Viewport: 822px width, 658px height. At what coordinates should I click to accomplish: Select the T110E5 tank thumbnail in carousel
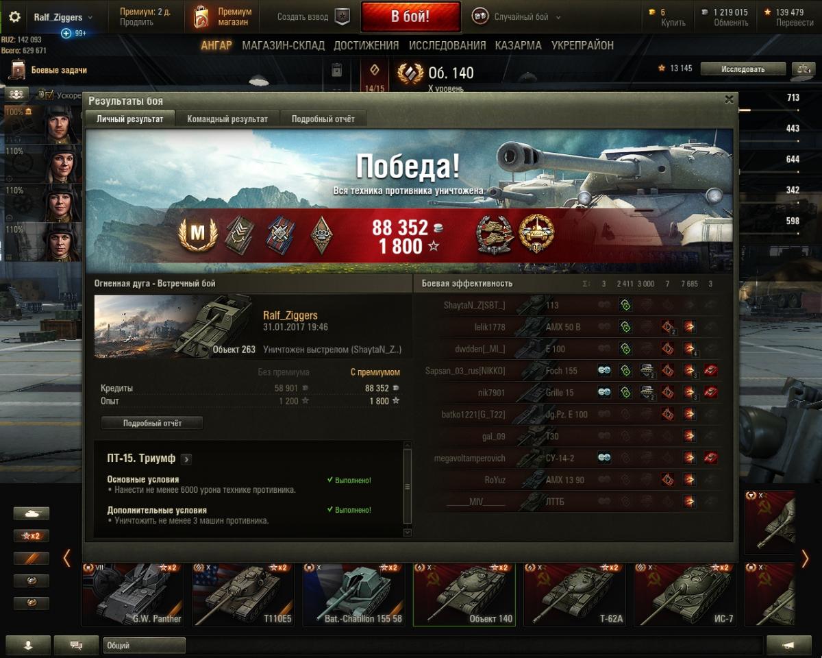point(243,594)
